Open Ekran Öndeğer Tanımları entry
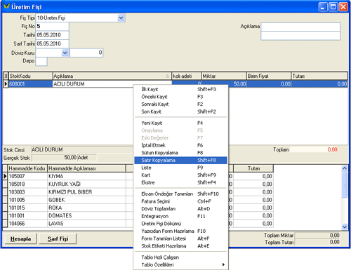The height and width of the screenshot is (270, 351). [180, 194]
